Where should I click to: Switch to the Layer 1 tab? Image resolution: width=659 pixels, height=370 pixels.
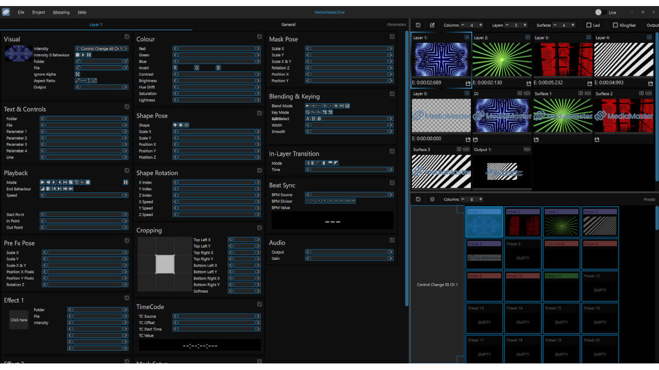[x=96, y=25]
